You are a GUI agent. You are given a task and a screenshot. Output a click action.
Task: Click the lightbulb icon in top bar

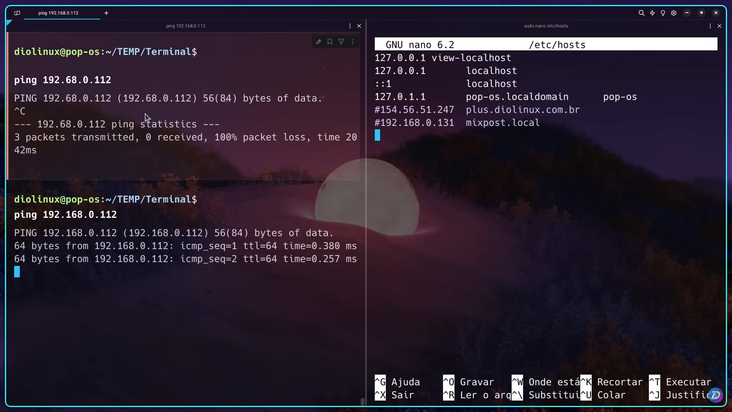tap(663, 13)
